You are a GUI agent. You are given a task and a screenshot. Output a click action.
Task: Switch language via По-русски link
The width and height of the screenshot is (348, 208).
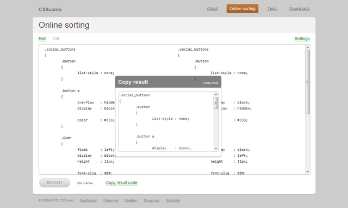pyautogui.click(x=151, y=200)
